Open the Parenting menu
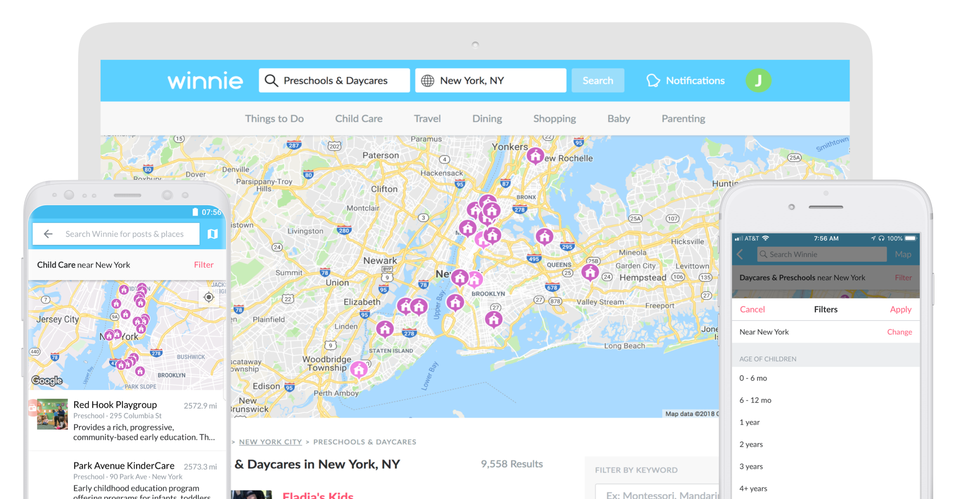 pos(683,118)
